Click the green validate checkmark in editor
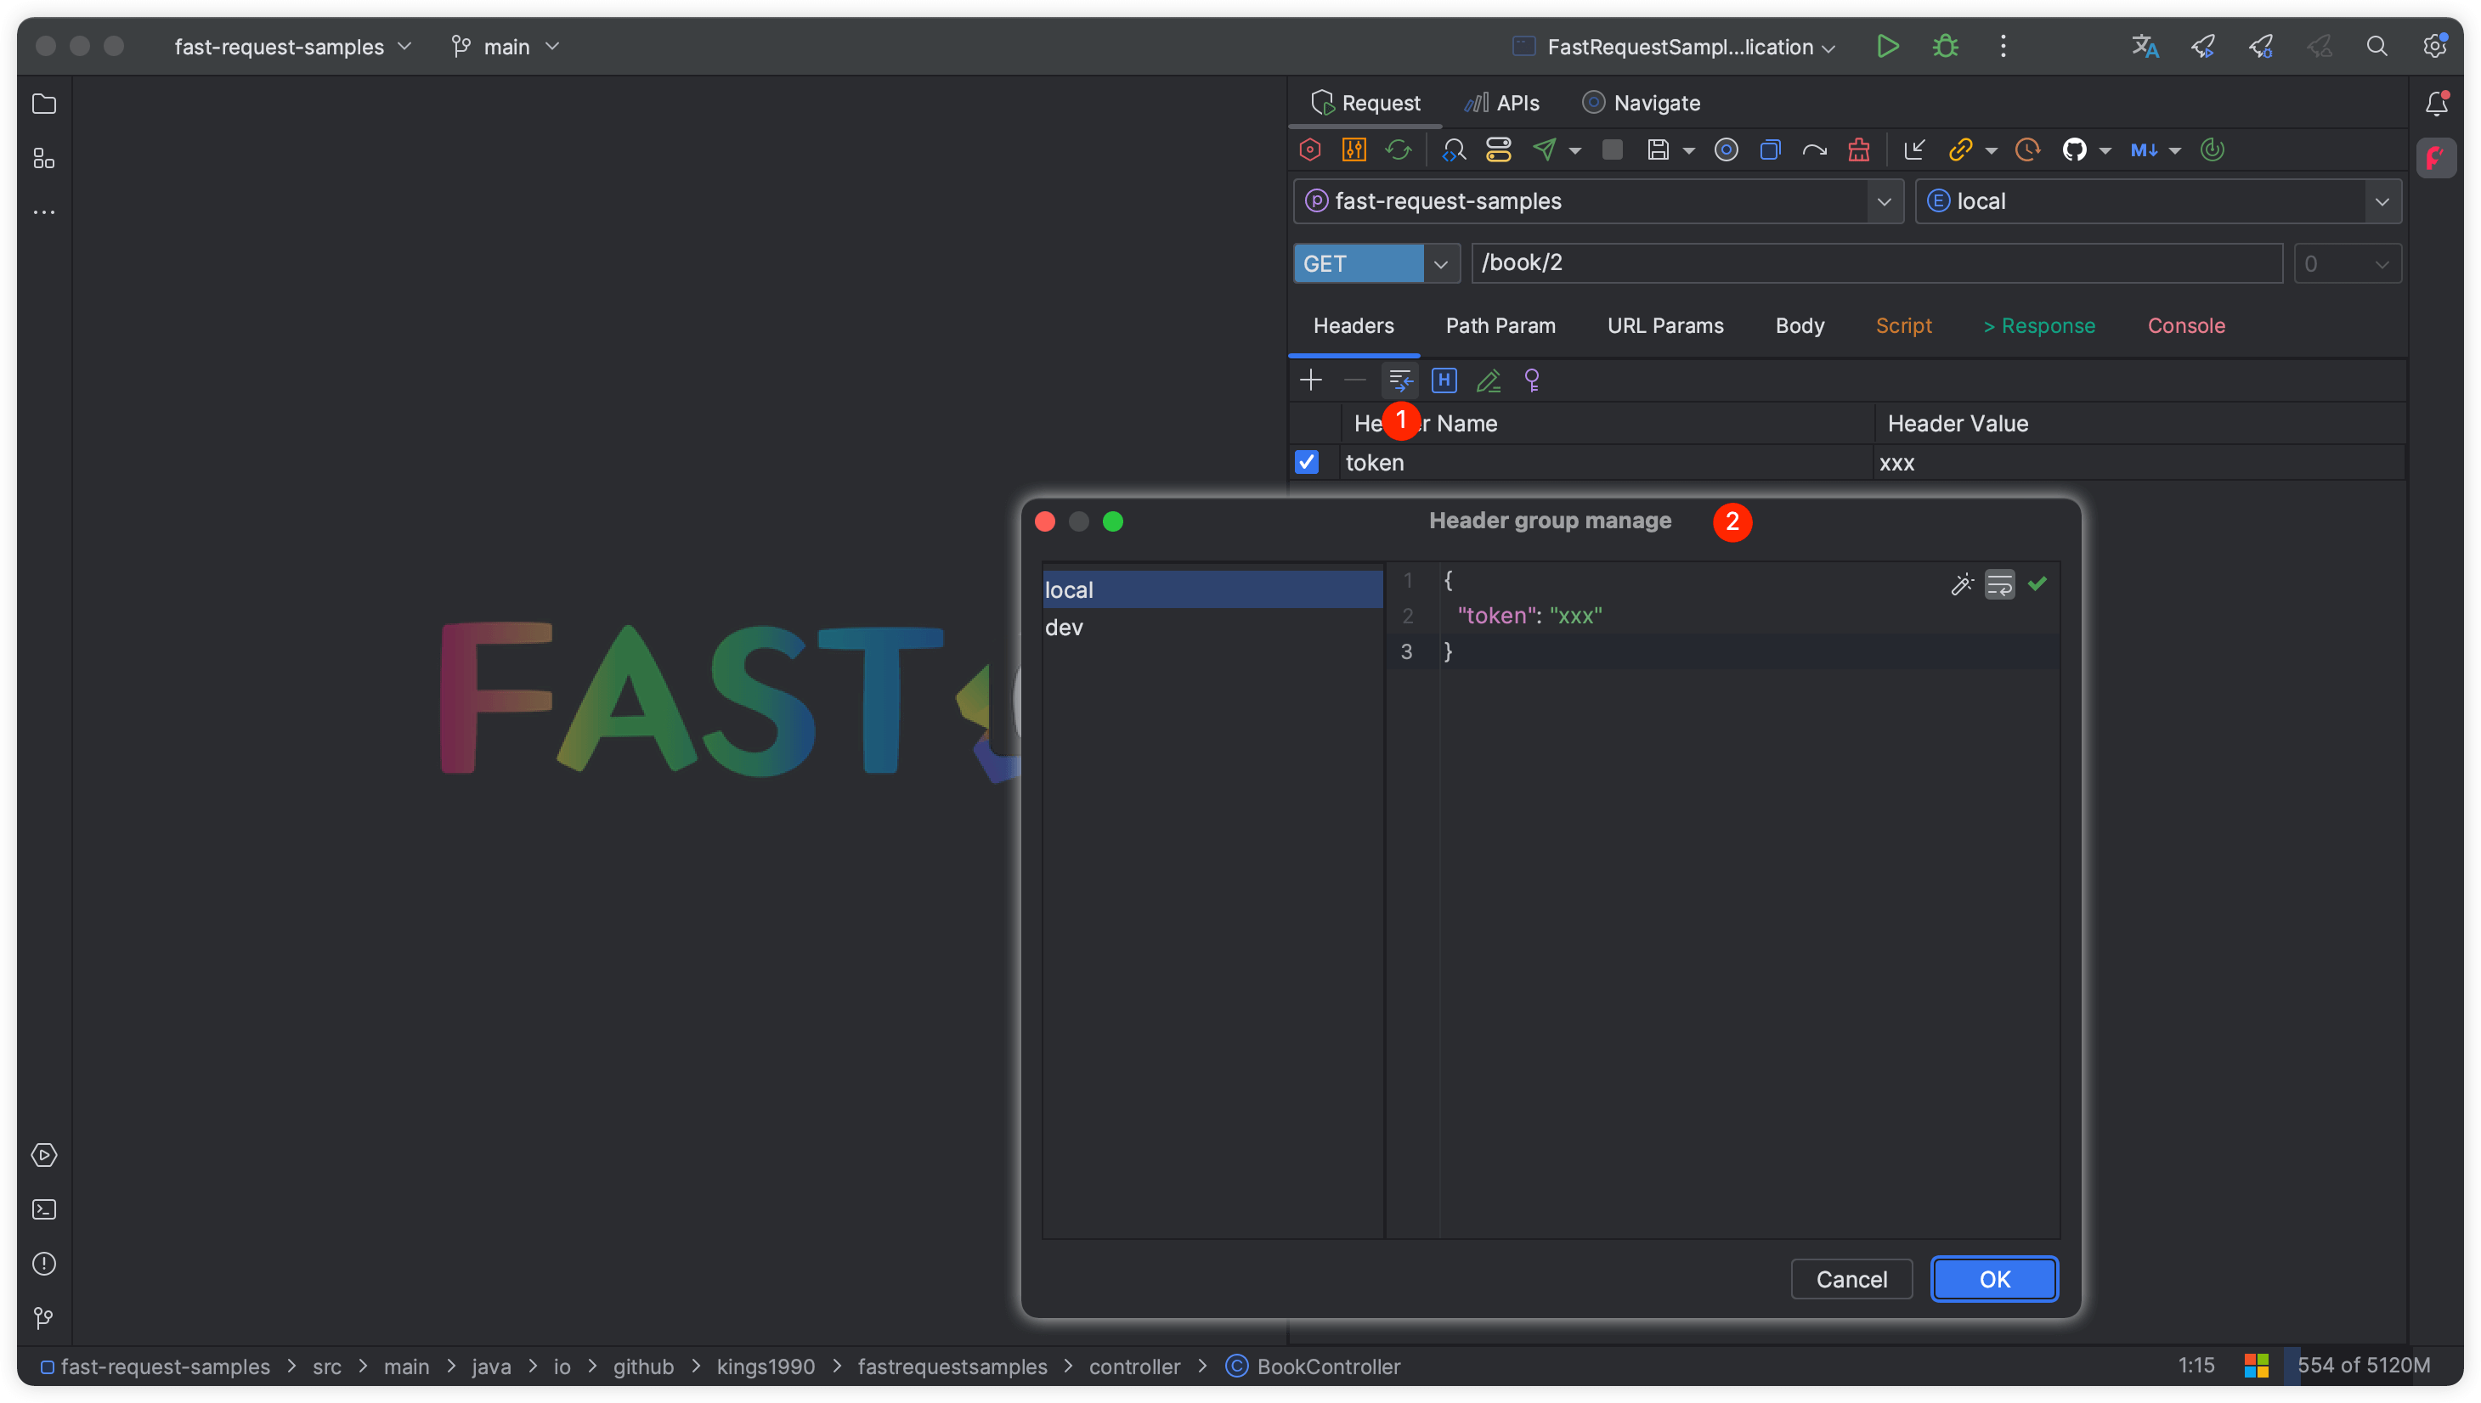Viewport: 2481px width, 1403px height. coord(2037,584)
